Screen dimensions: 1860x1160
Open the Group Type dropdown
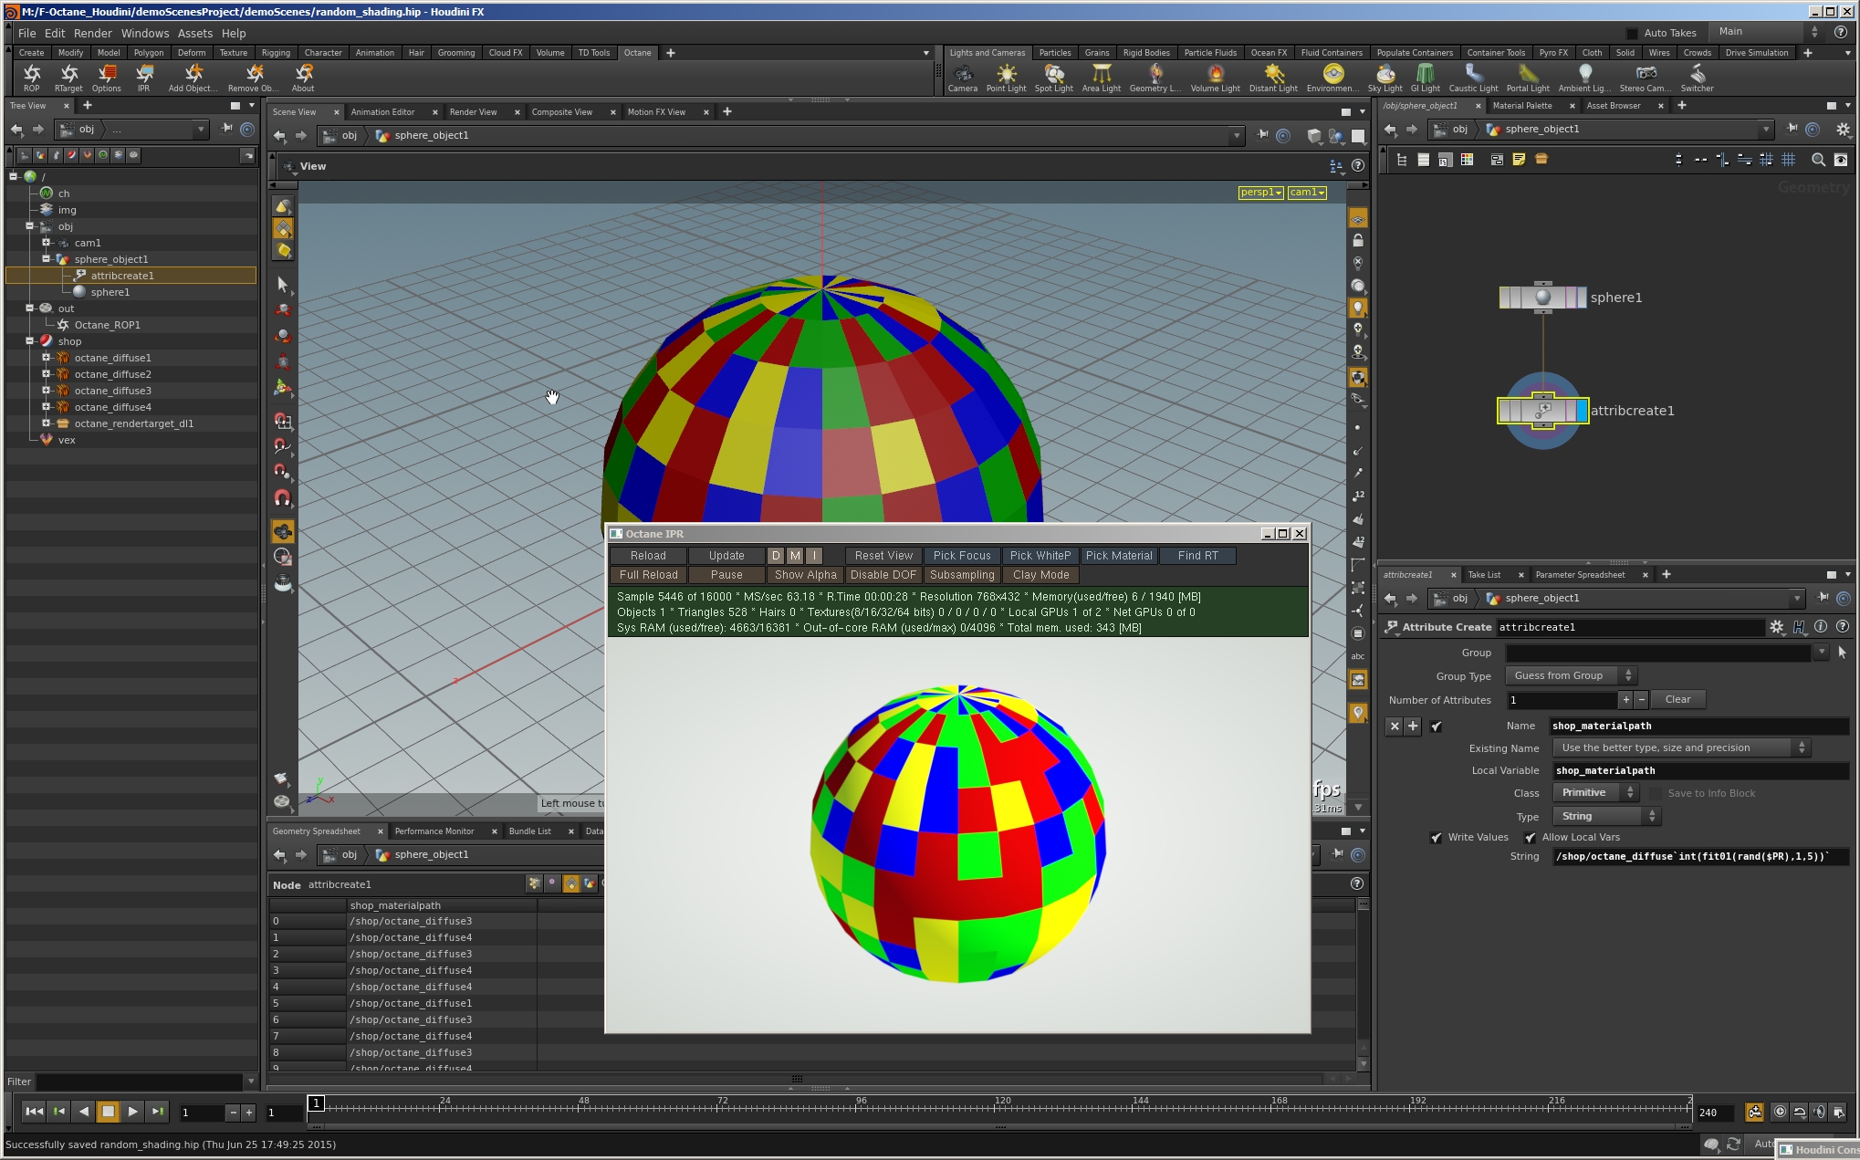1571,676
